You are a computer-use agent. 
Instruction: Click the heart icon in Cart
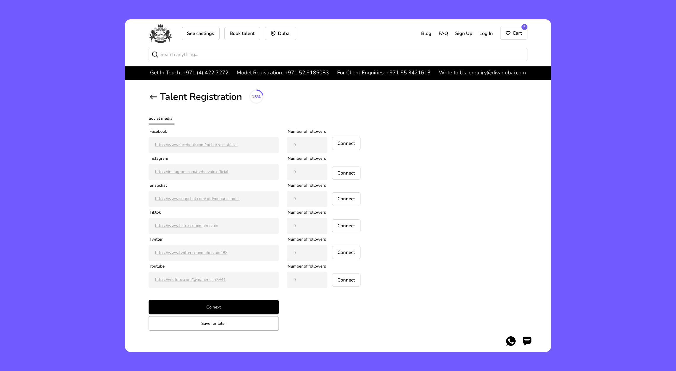[508, 33]
